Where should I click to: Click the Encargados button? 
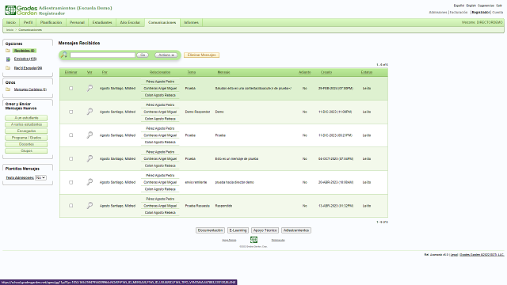(26, 131)
